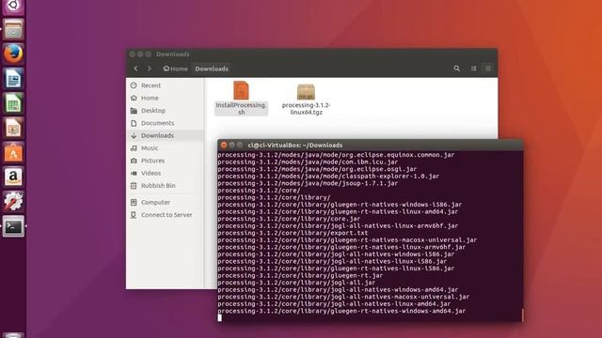Open Pictures in the Files sidebar

(x=166, y=161)
